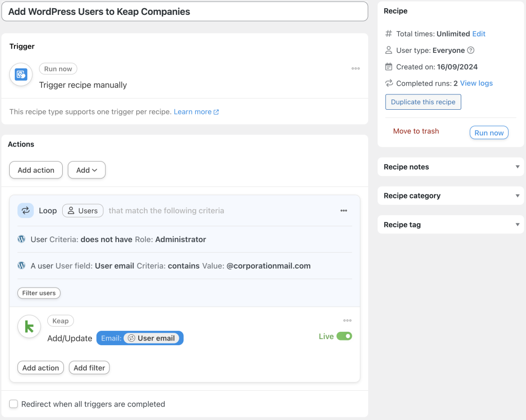This screenshot has height=420, width=526.
Task: Open the Add dropdown in Actions
Action: coord(86,170)
